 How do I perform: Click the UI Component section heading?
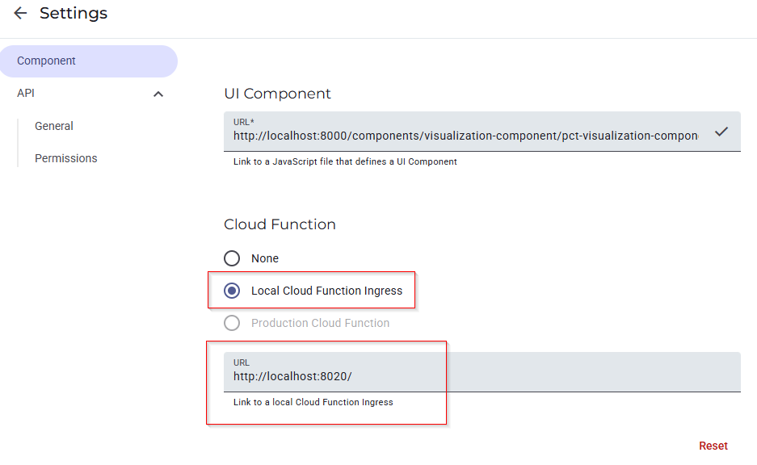click(277, 94)
